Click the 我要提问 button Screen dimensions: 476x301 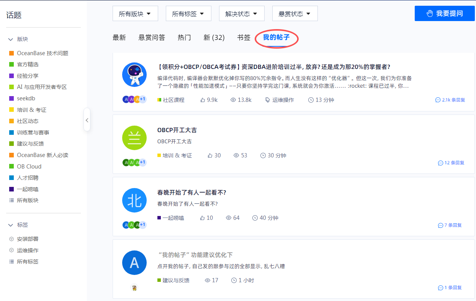tap(444, 13)
